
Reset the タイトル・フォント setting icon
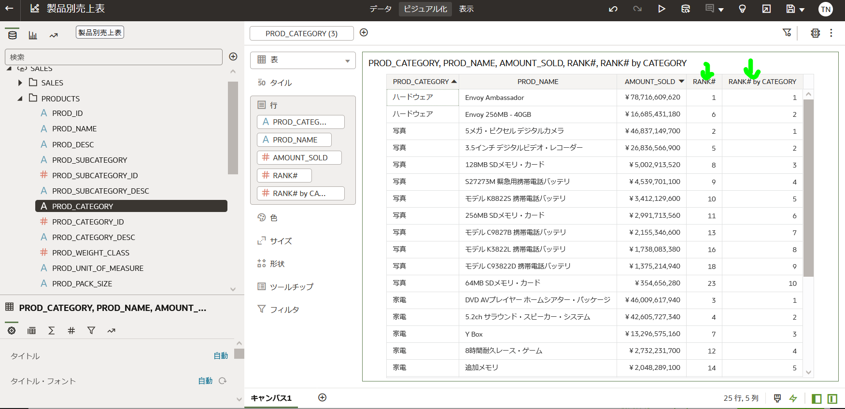click(x=223, y=381)
